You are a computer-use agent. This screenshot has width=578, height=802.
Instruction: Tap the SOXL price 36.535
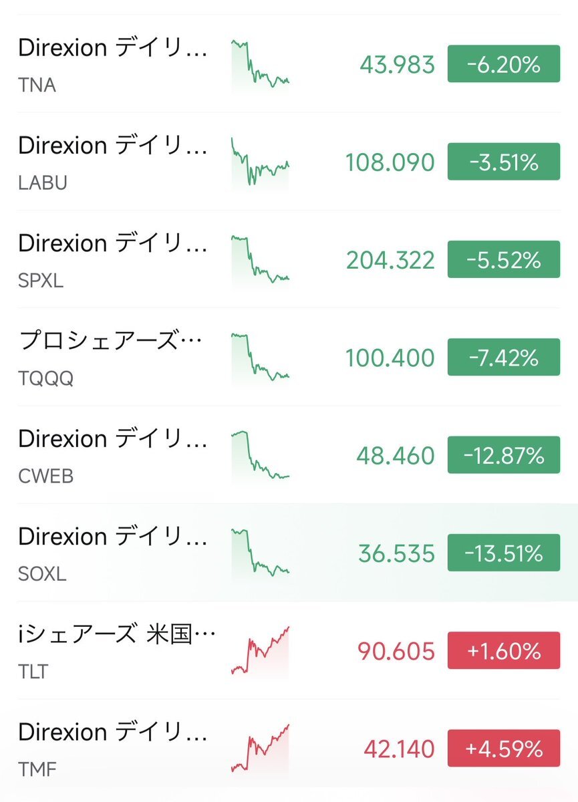396,554
